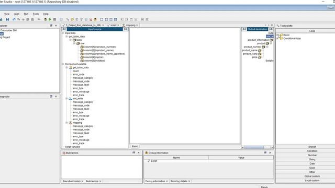This screenshot has height=188, width=335.
Task: Open the Tools menu
Action: point(36,14)
